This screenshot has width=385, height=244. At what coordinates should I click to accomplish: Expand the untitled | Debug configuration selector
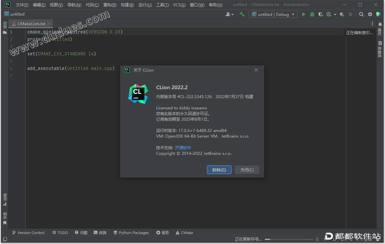(273, 14)
